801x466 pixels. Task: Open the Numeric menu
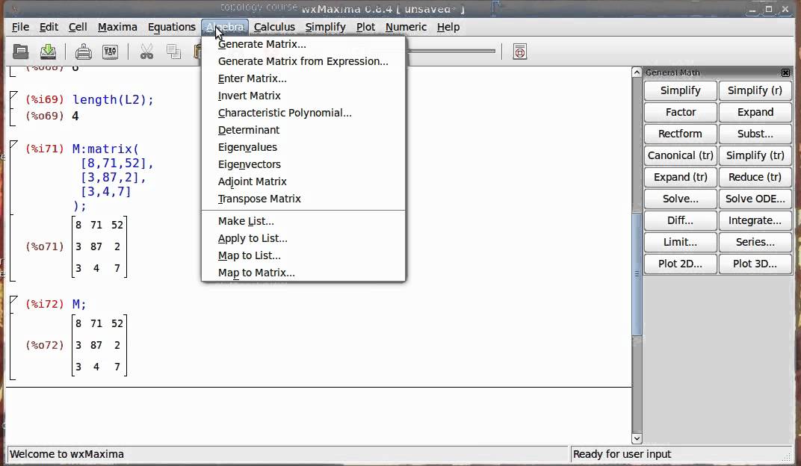click(x=406, y=27)
